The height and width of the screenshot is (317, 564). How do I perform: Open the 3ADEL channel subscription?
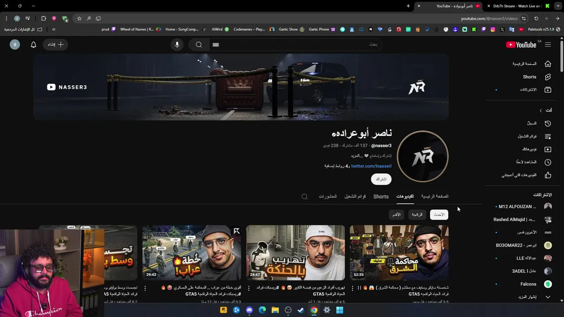tap(523, 271)
